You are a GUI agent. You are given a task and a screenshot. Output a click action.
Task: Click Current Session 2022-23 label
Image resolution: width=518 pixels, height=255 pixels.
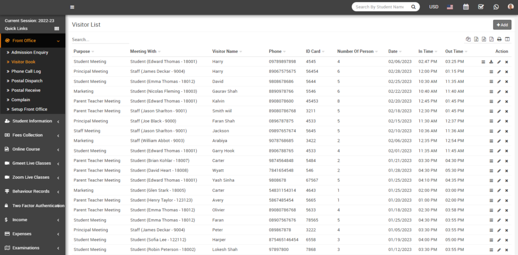pyautogui.click(x=29, y=21)
